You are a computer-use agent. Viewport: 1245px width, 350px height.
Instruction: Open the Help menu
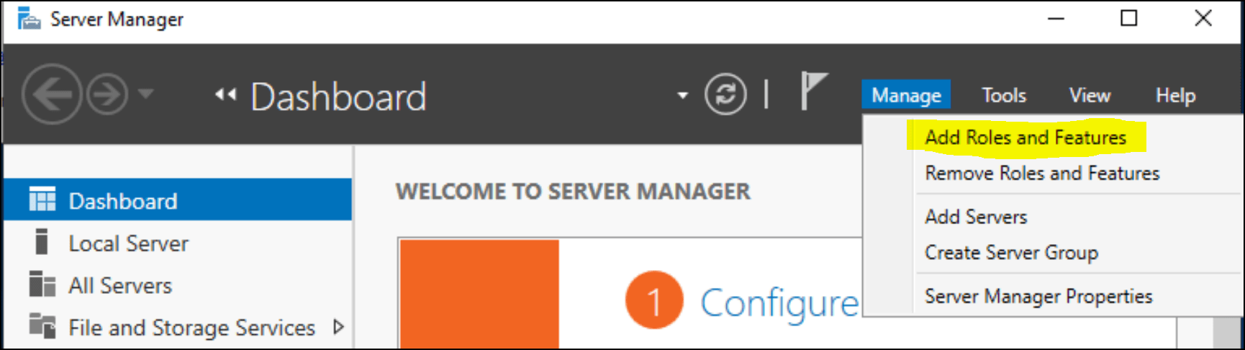[x=1175, y=95]
